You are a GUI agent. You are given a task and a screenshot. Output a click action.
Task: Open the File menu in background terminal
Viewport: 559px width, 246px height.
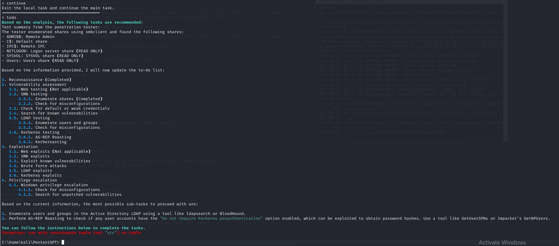tap(322, 1)
